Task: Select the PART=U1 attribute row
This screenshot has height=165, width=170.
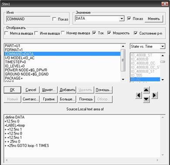Action: pyautogui.click(x=62, y=46)
